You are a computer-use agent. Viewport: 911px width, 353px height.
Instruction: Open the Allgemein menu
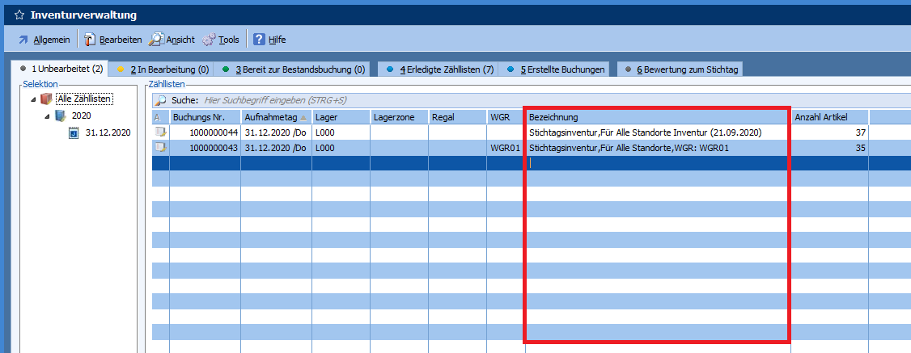pyautogui.click(x=46, y=39)
